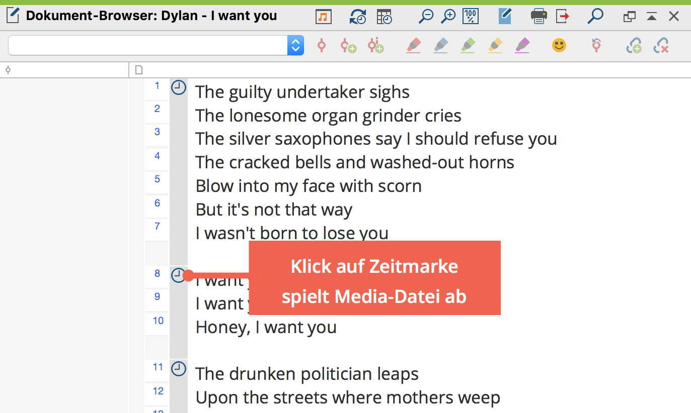Highlight-code with the green marker
Screen dimensions: 691x413
(x=468, y=46)
